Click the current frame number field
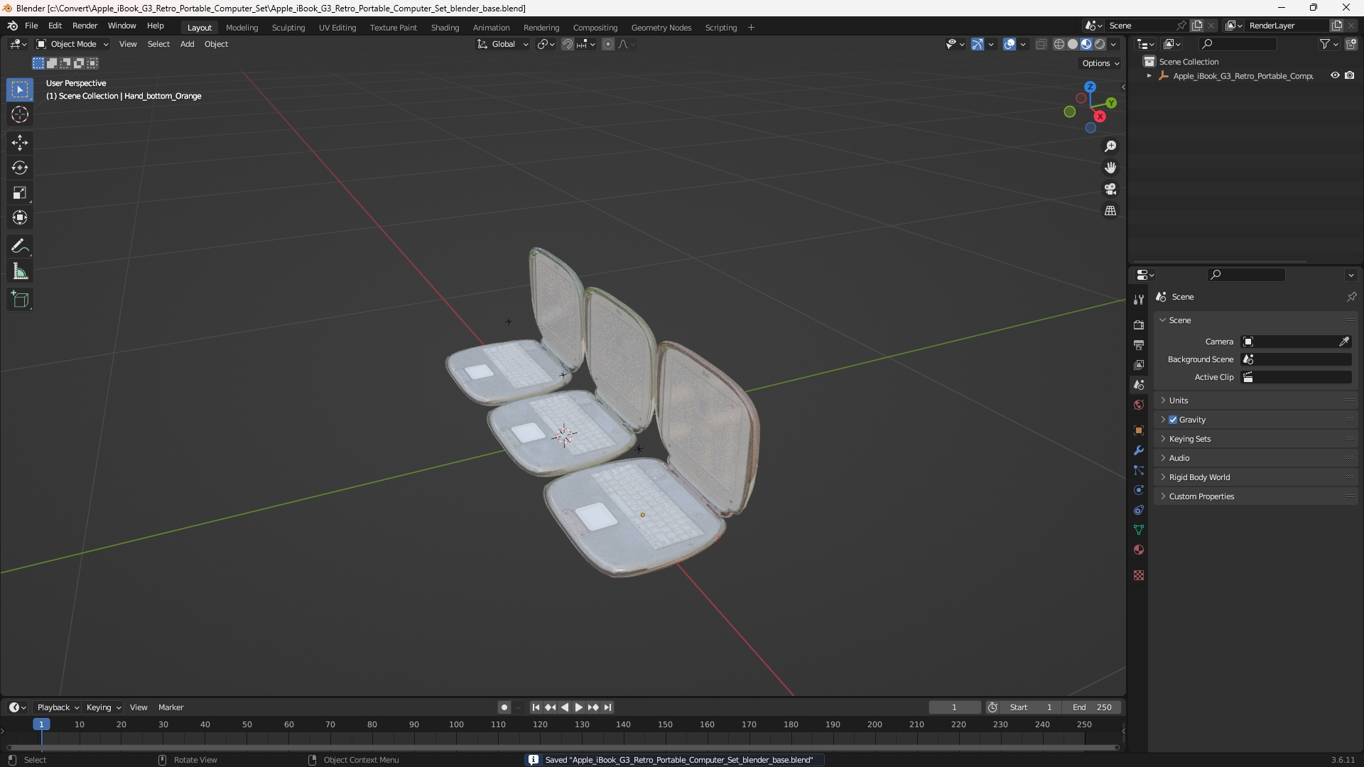This screenshot has width=1364, height=767. click(954, 707)
